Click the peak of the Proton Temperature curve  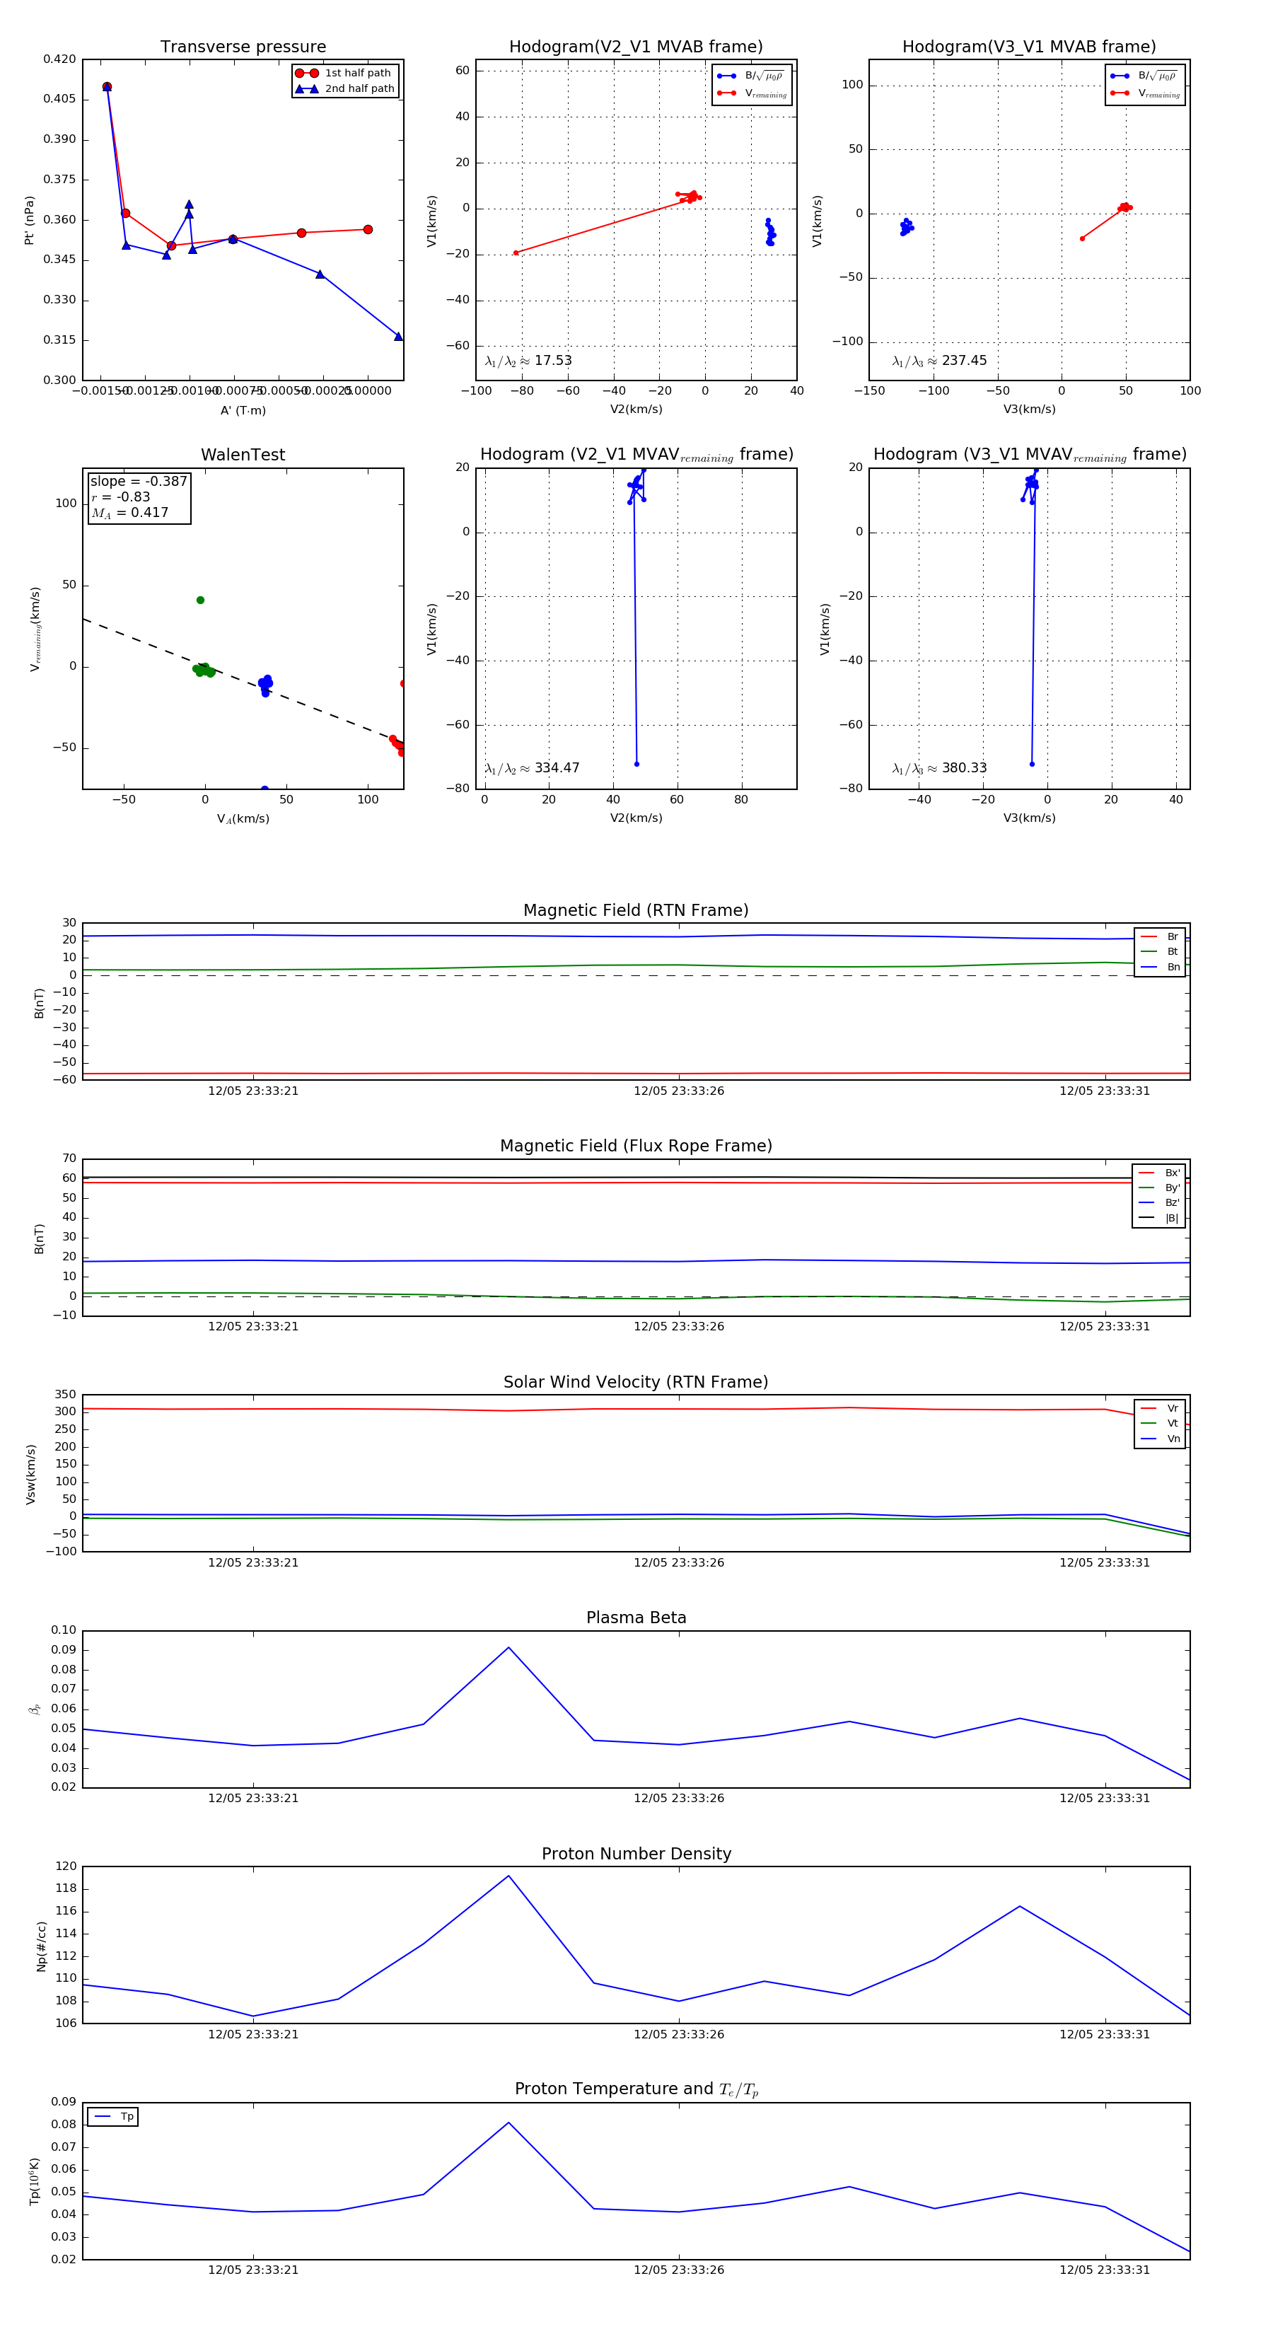[508, 2122]
